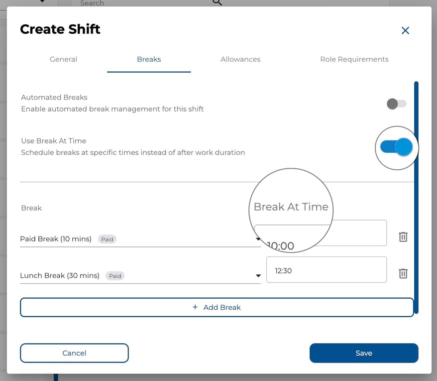
Task: Click the Break At Time column header
Action: (291, 207)
